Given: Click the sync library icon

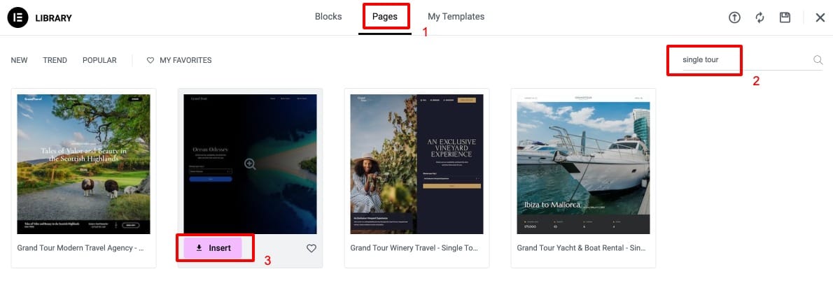Looking at the screenshot, I should (x=759, y=17).
